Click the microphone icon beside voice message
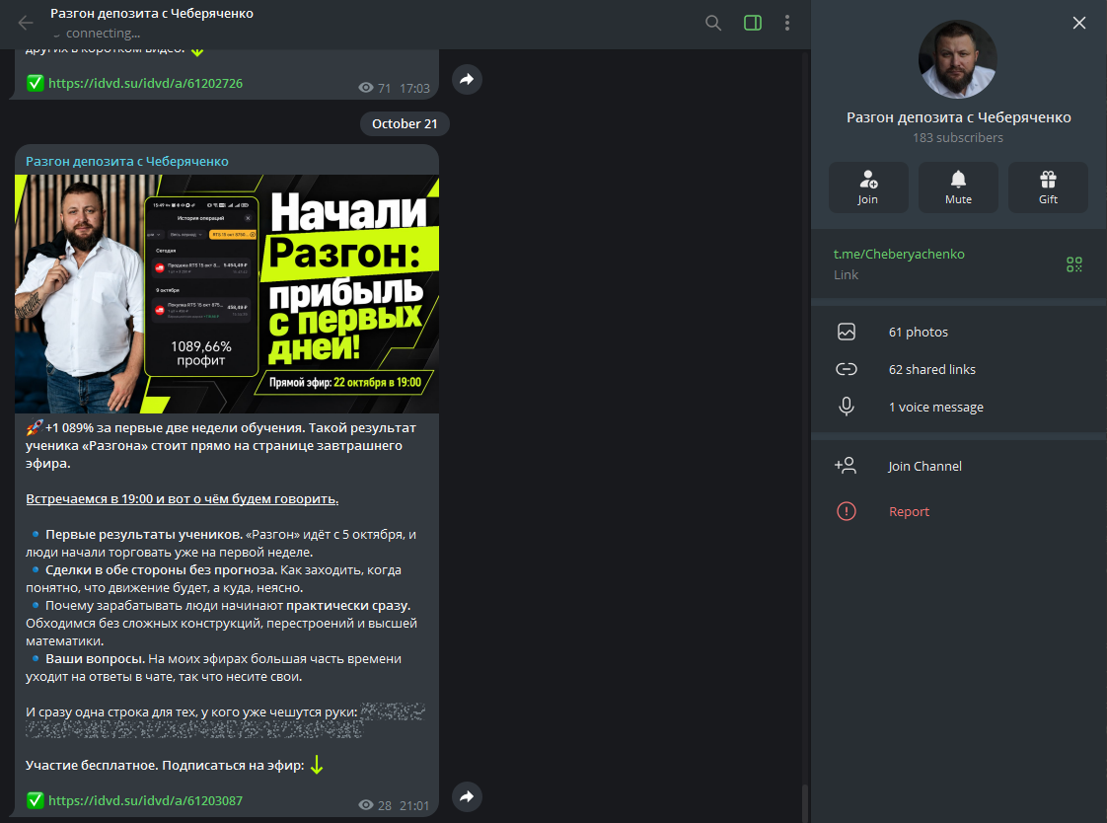Viewport: 1107px width, 823px height. [x=847, y=407]
